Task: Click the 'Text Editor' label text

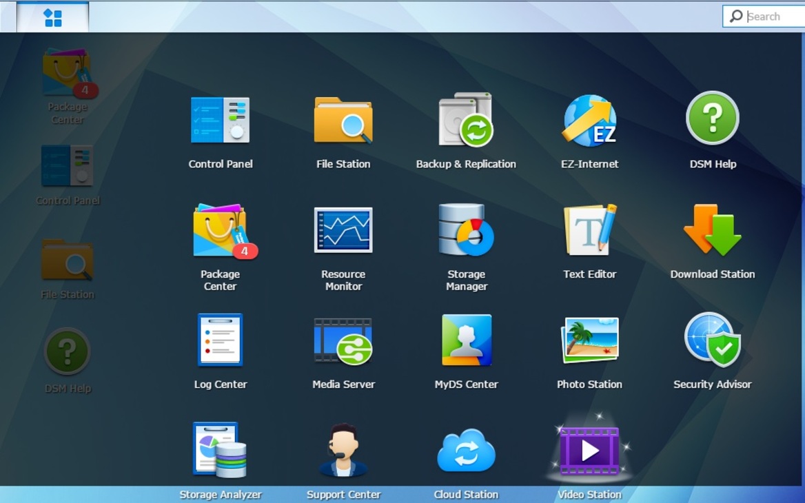Action: 589,274
